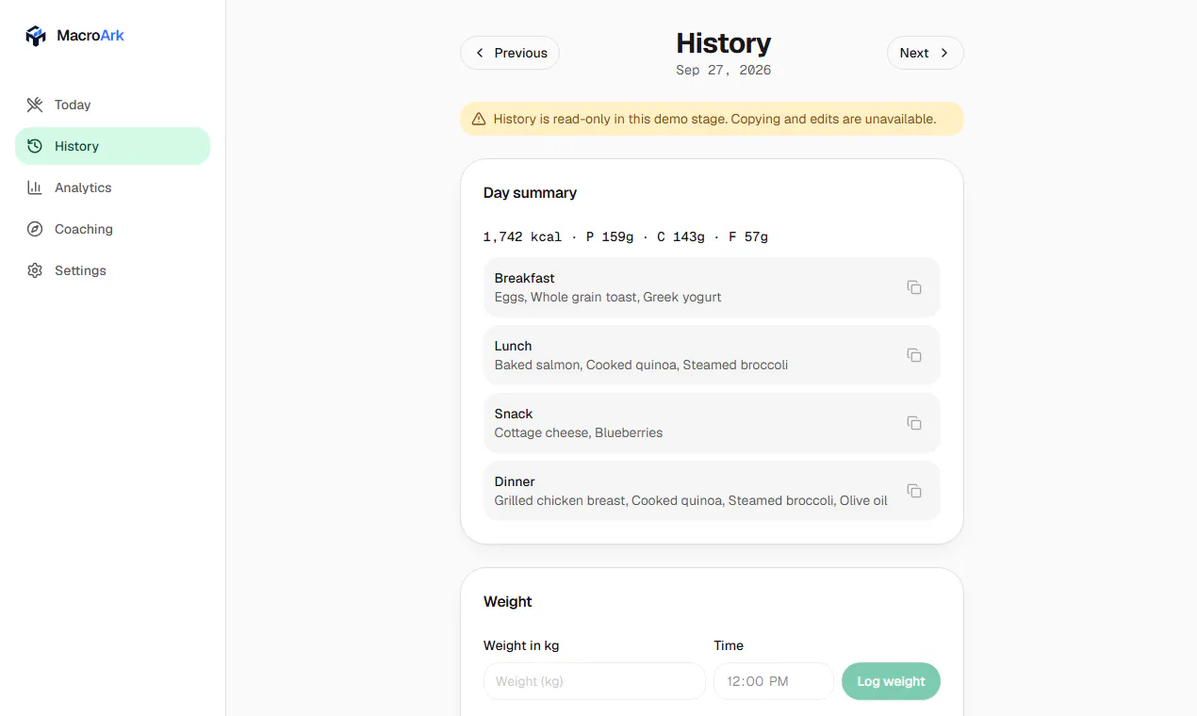Open the Settings page label
Image resolution: width=1197 pixels, height=716 pixels.
80,270
